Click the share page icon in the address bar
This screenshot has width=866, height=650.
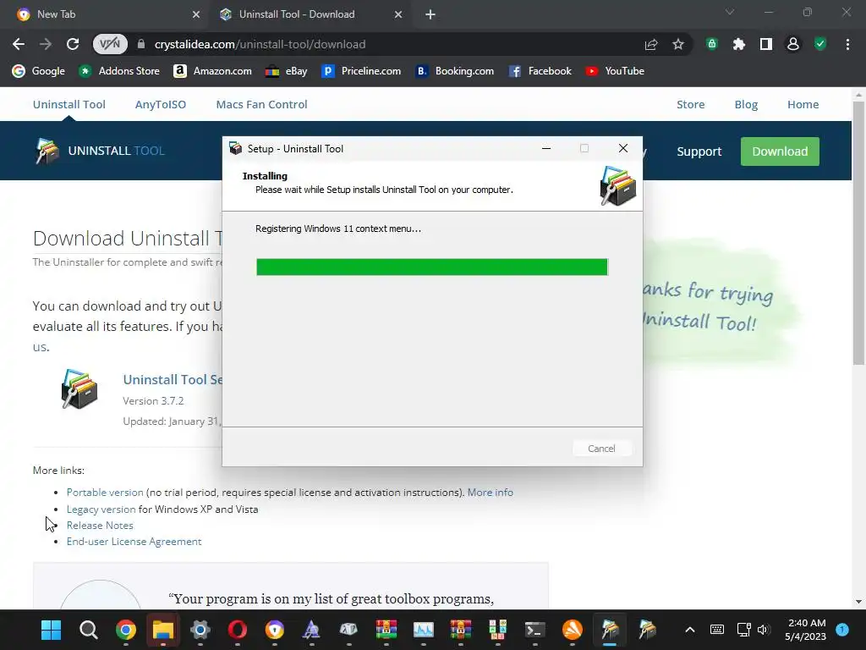[651, 44]
